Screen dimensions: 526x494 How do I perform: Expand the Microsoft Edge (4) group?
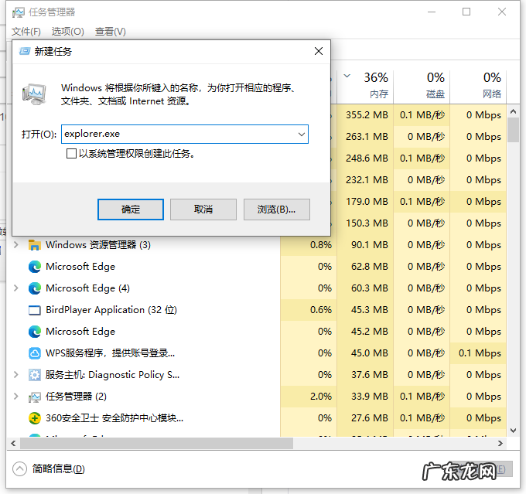coord(15,288)
